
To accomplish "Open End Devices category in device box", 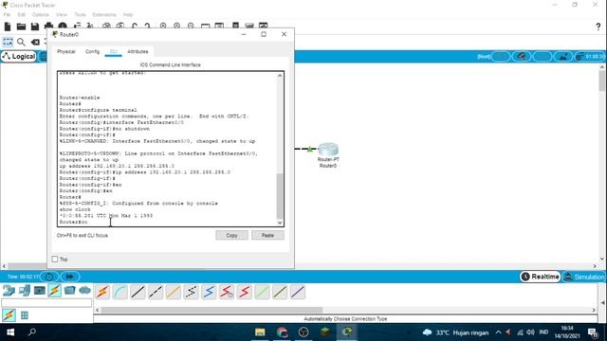I will click(25, 291).
